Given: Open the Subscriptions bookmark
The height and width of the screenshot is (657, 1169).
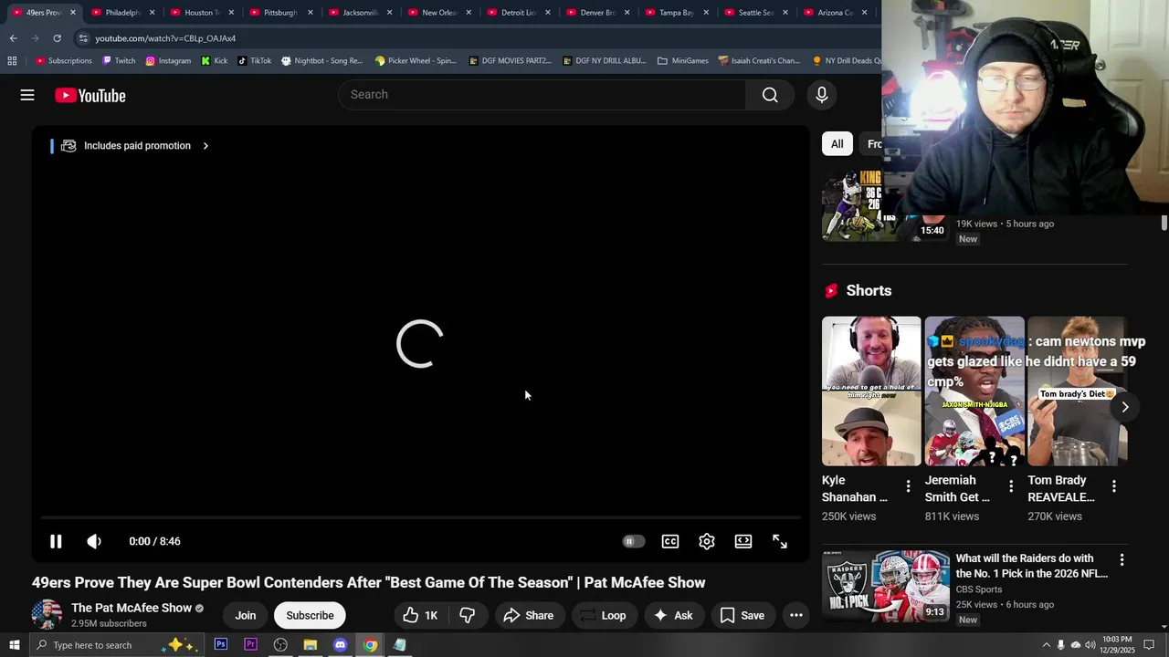Looking at the screenshot, I should click(64, 61).
